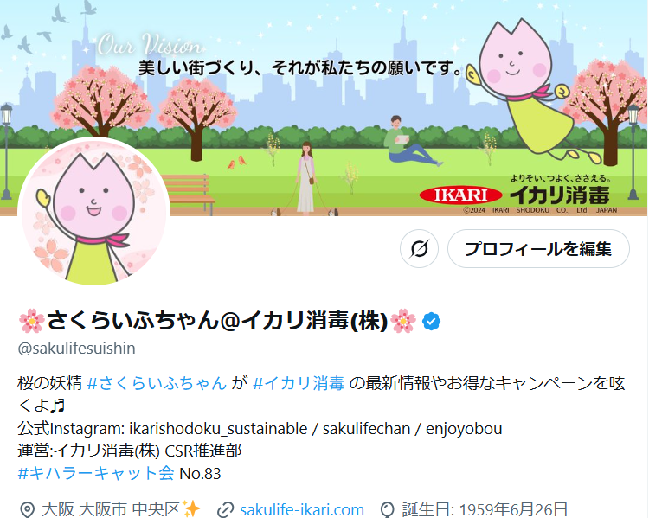Click the location pin icon

pyautogui.click(x=28, y=509)
